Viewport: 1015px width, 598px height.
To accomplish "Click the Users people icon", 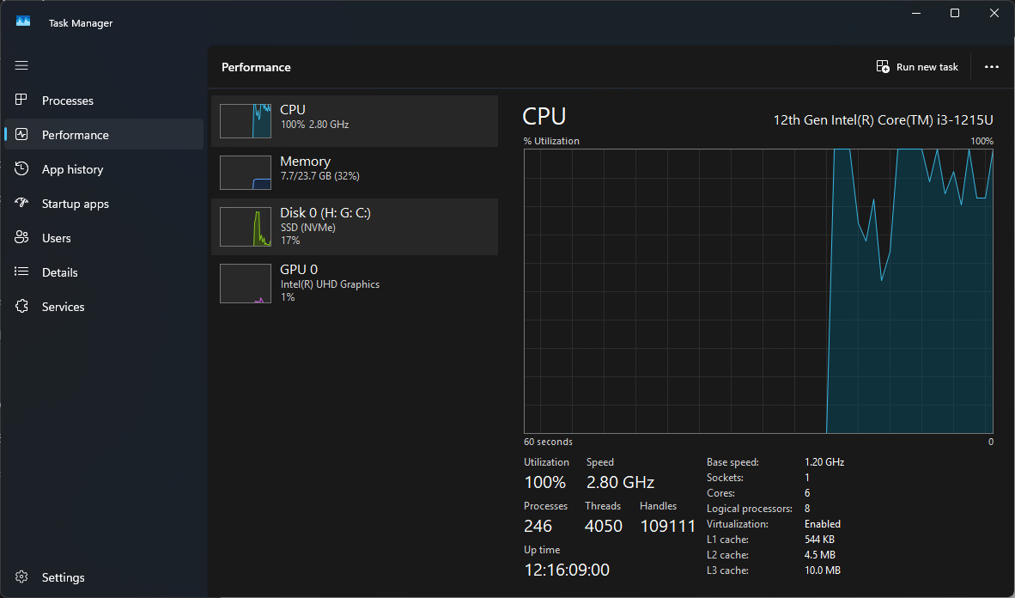I will [21, 237].
